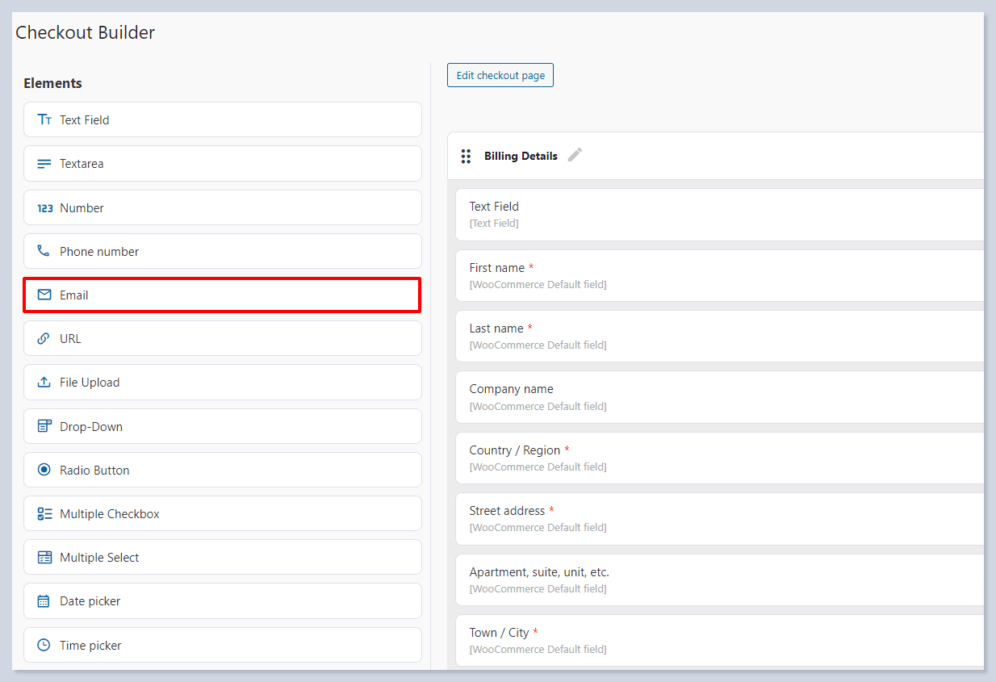Click the Phone number handset icon
The width and height of the screenshot is (996, 682).
click(x=44, y=251)
